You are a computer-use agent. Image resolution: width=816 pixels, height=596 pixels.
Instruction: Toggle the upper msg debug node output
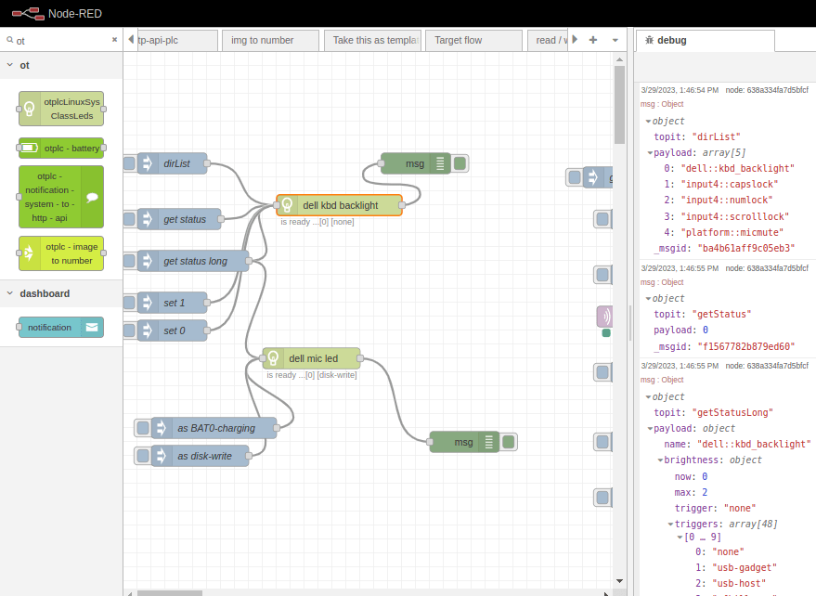coord(460,163)
